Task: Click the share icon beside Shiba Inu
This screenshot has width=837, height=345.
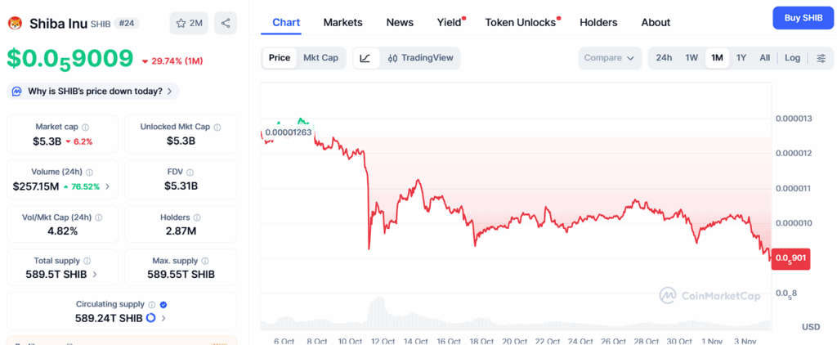Action: point(226,23)
